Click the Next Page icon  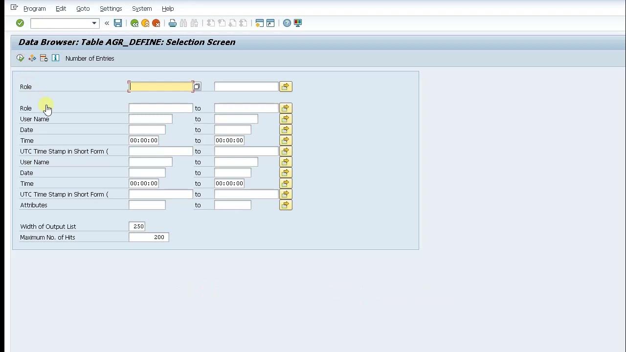tap(232, 23)
